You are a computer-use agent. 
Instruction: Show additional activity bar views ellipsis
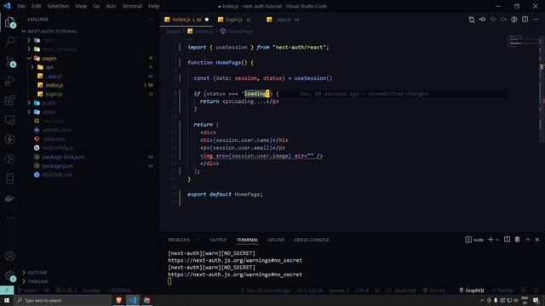coord(10,218)
